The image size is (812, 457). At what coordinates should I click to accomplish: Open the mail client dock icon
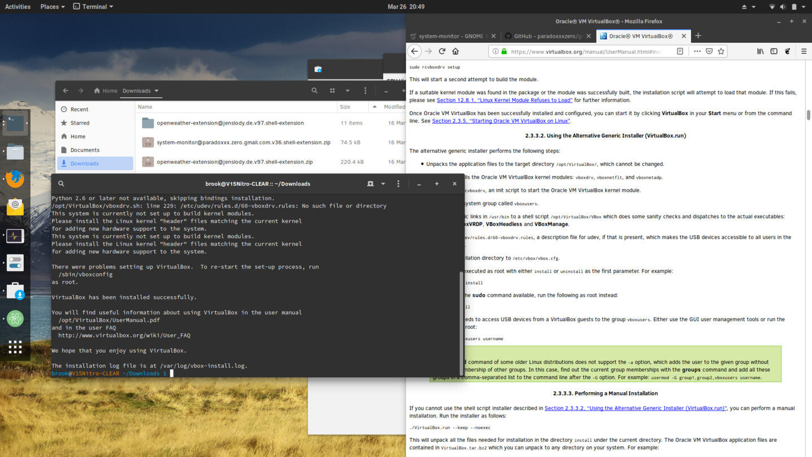pos(15,207)
